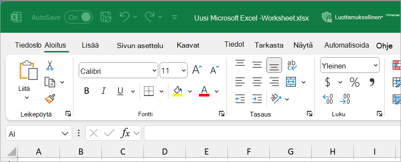Click the Increase Indent icon
401x162 pixels.
[x=257, y=99]
